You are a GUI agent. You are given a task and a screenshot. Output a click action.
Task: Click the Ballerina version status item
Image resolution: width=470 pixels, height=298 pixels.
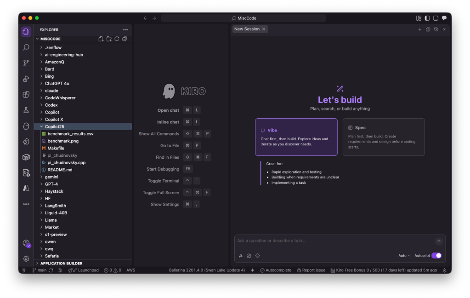(207, 270)
